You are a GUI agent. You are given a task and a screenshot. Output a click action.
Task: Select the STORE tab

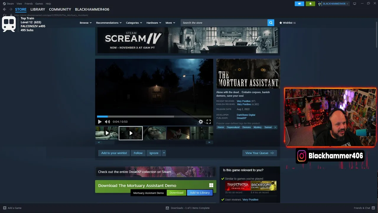[21, 9]
